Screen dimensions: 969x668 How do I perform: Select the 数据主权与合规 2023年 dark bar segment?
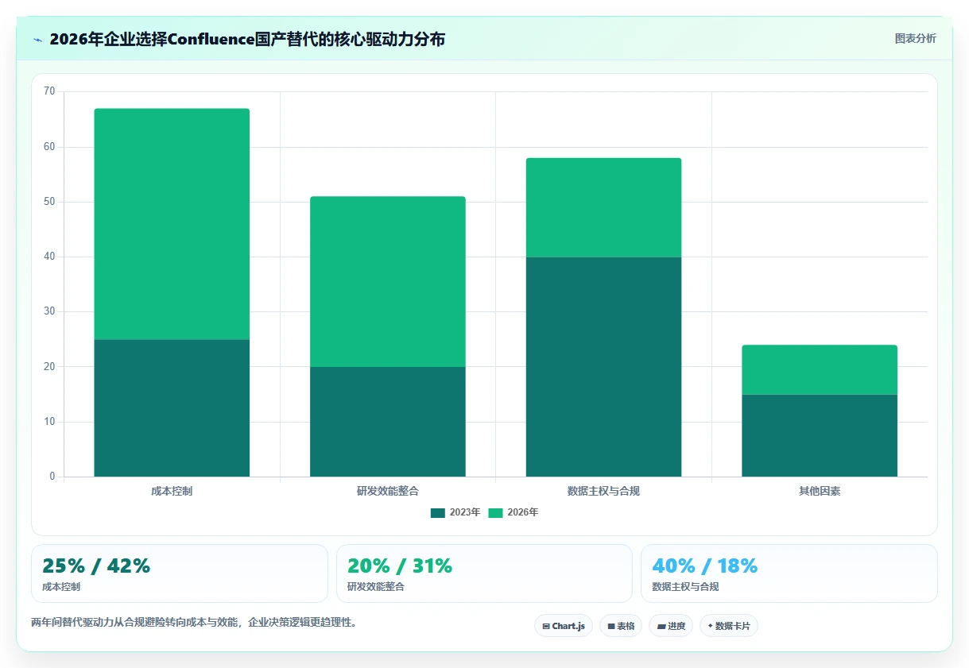603,367
